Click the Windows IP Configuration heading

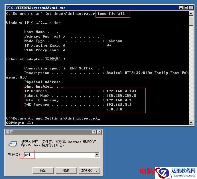pyautogui.click(x=33, y=23)
